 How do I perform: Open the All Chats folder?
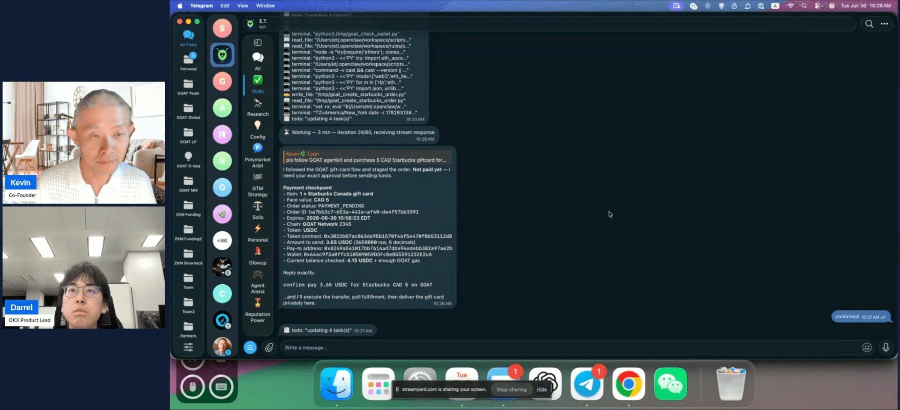(x=188, y=38)
